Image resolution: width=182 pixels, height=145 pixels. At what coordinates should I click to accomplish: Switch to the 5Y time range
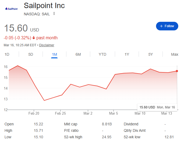150,54
